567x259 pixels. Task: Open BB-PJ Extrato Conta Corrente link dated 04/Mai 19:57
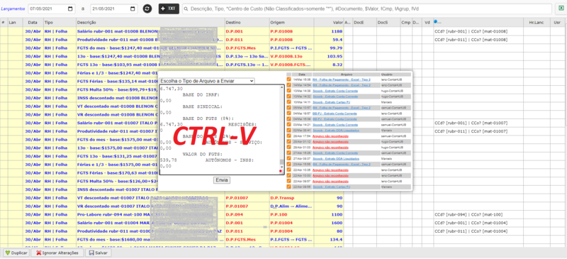click(x=335, y=114)
